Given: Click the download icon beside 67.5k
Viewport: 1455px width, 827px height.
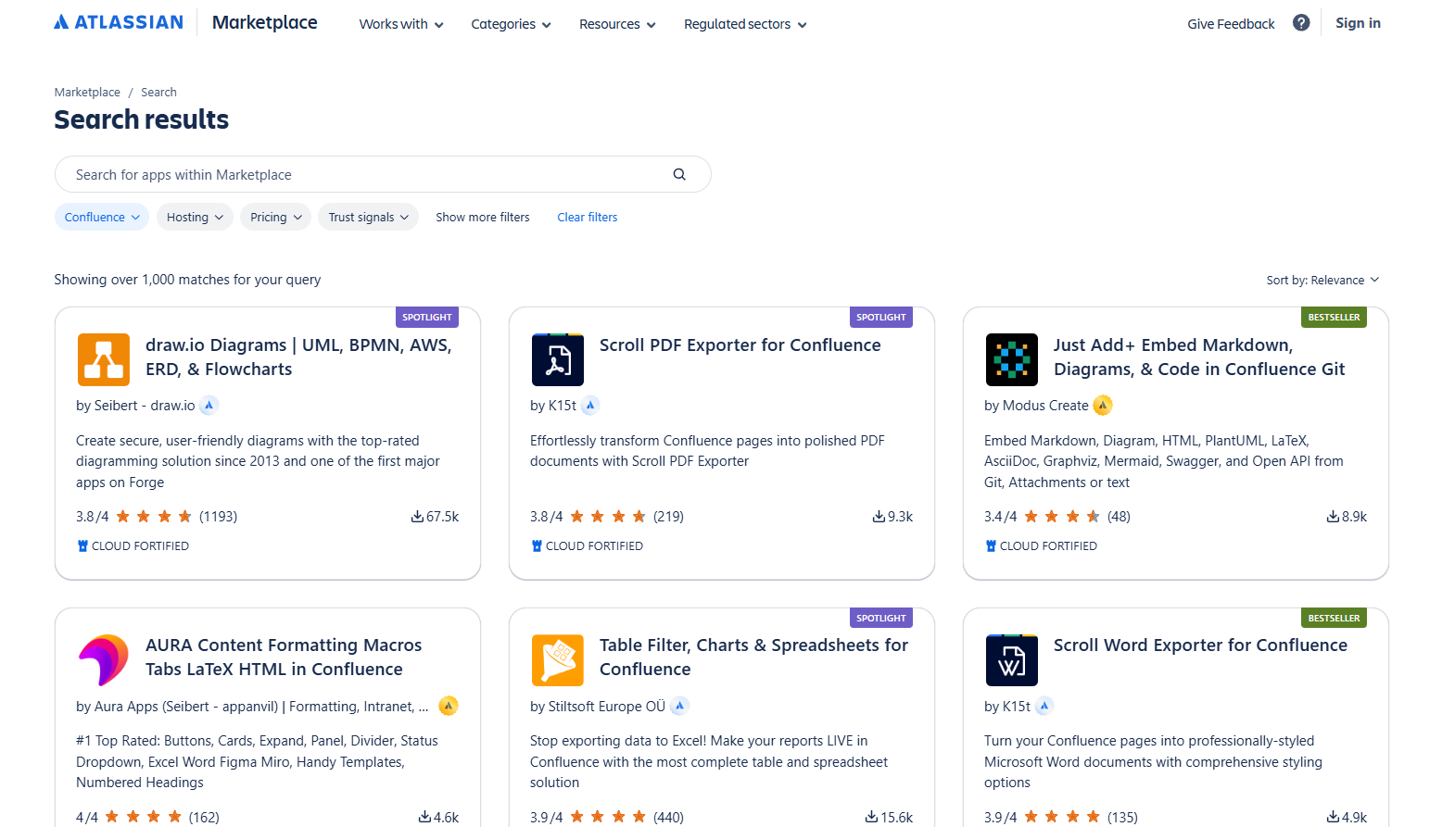Looking at the screenshot, I should click(417, 517).
